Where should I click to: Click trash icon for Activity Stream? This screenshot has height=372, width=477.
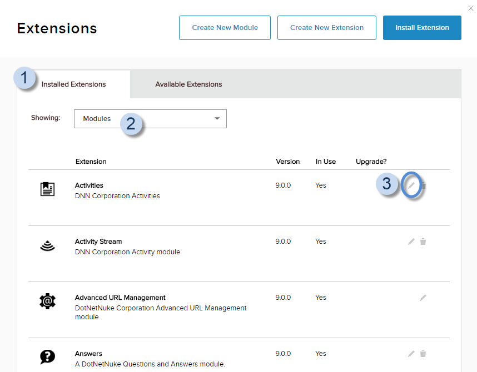tap(423, 242)
